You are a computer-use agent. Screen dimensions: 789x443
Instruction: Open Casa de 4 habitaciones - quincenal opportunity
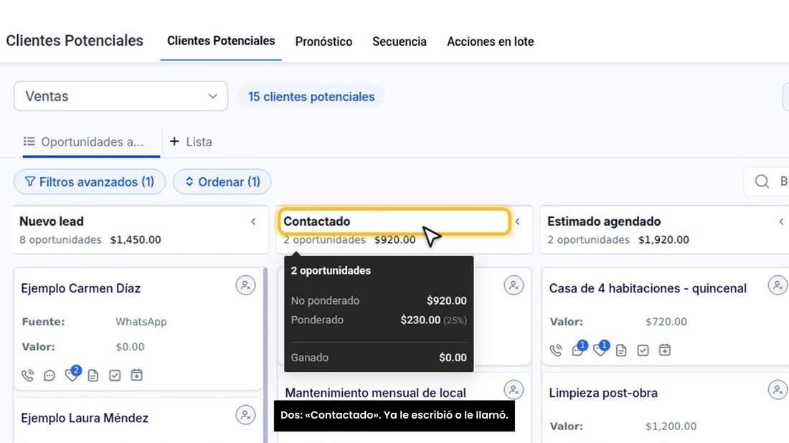pyautogui.click(x=648, y=288)
